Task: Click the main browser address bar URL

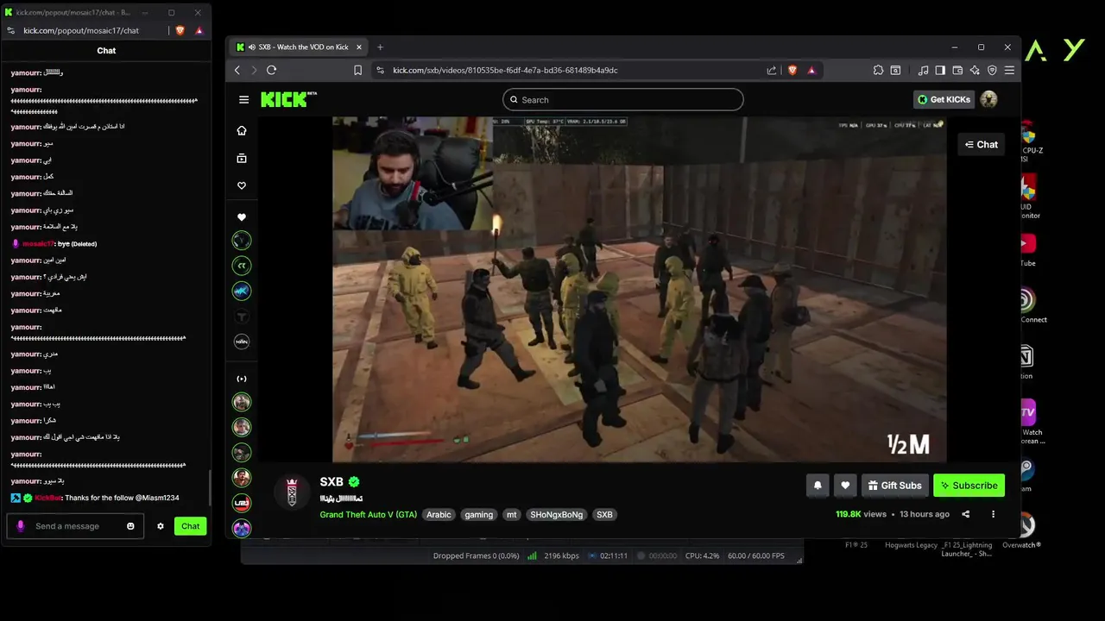Action: 505,70
